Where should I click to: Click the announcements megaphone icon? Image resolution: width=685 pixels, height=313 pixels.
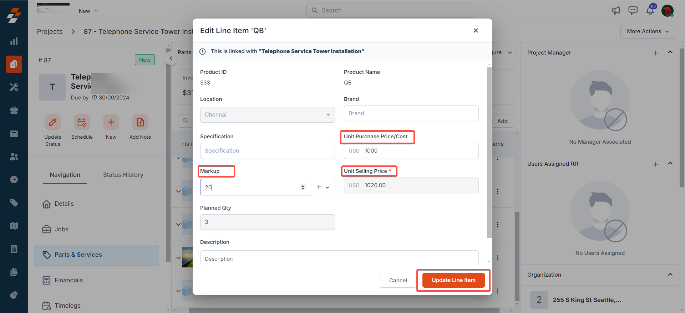coord(616,11)
